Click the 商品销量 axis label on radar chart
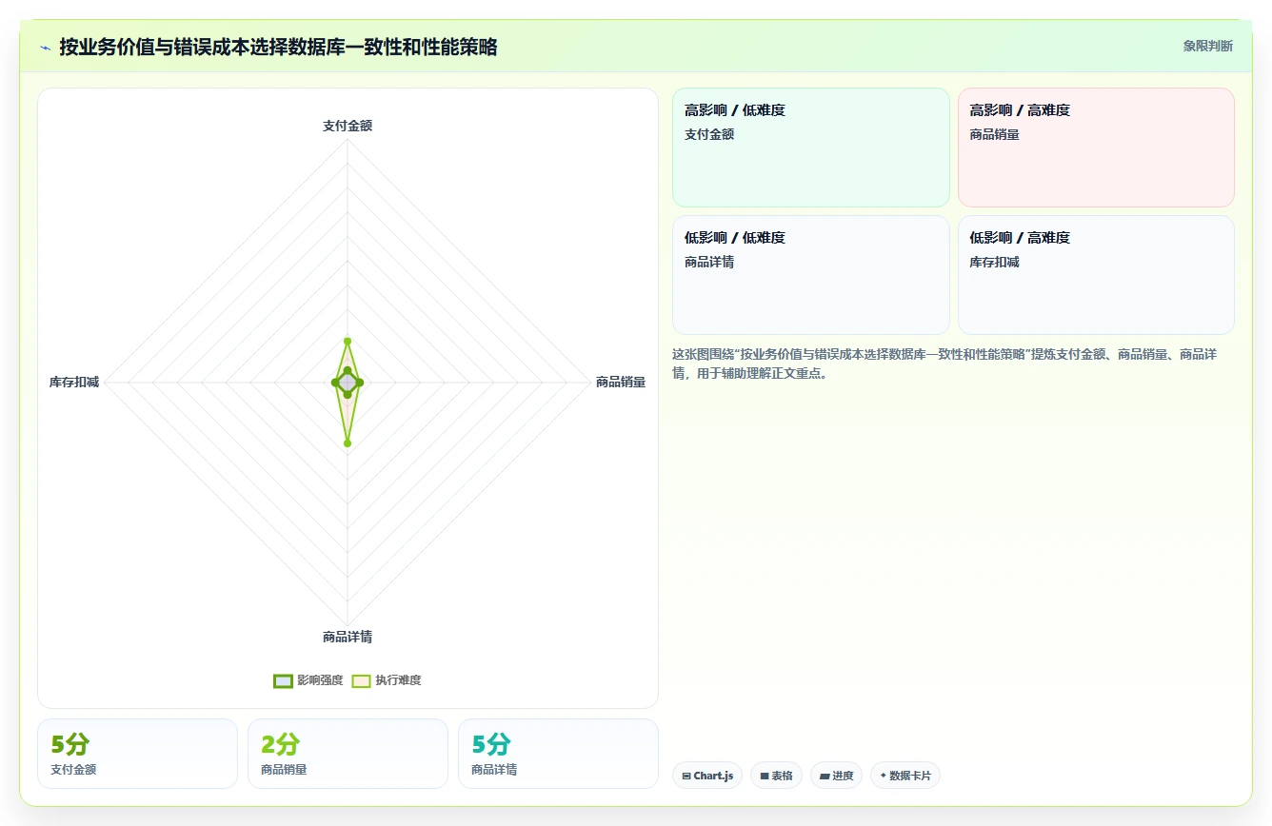 tap(621, 382)
